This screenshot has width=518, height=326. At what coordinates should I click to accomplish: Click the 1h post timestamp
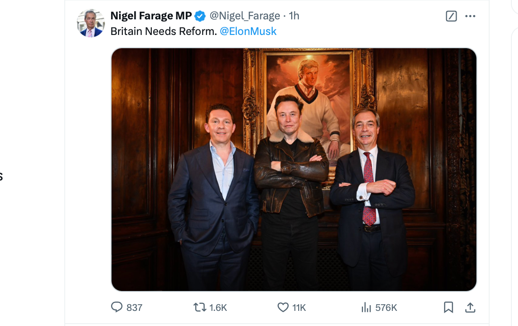[x=294, y=16]
